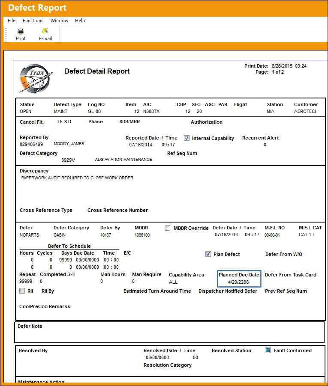
Task: Click Defer By value 10137
Action: pos(105,235)
